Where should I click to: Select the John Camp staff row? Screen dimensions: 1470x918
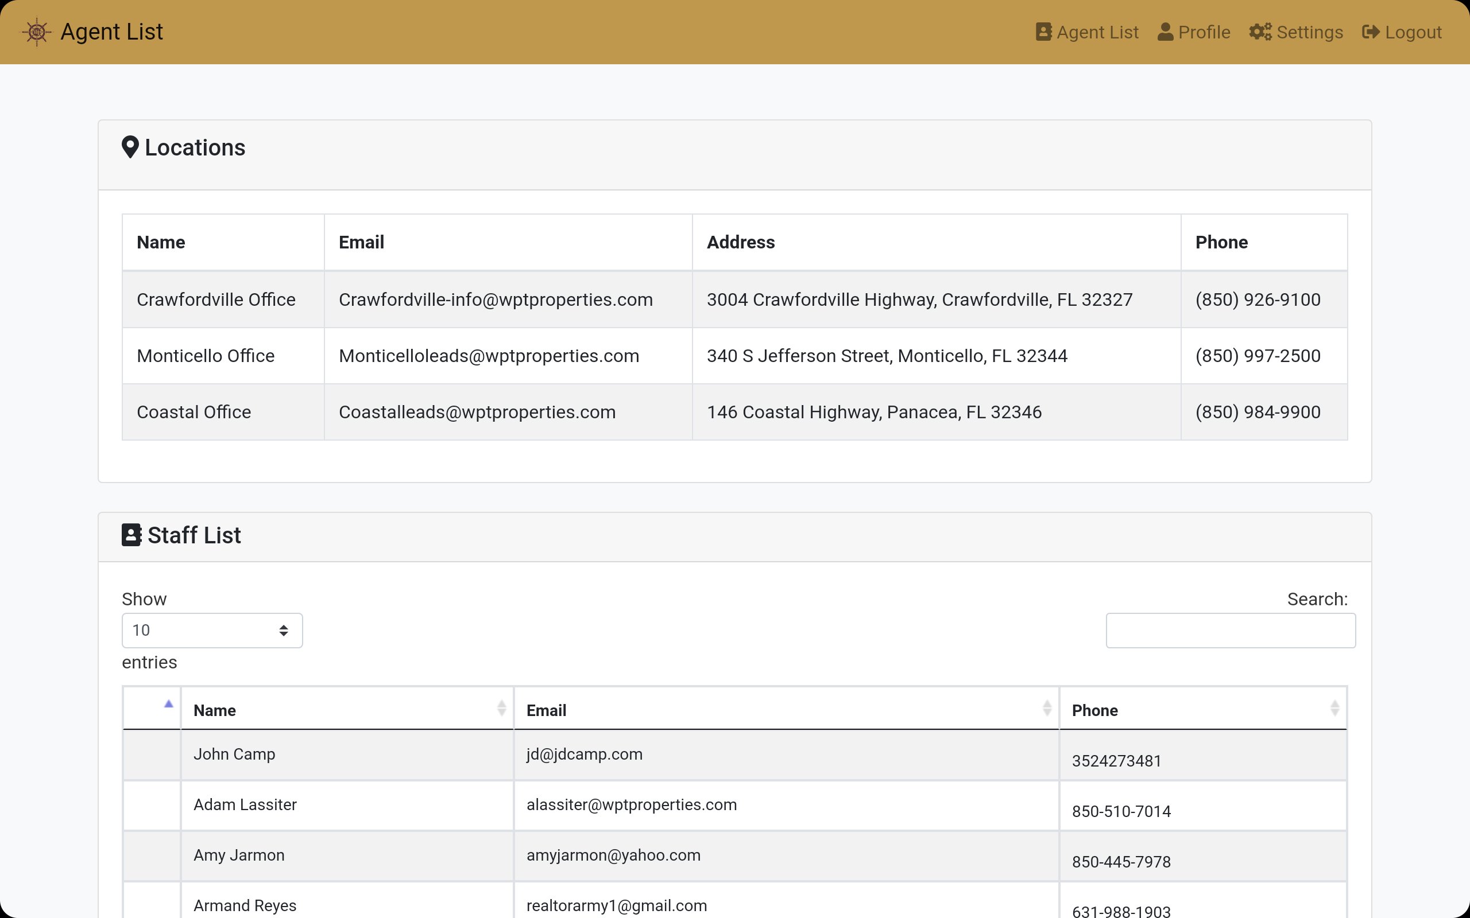coord(234,754)
